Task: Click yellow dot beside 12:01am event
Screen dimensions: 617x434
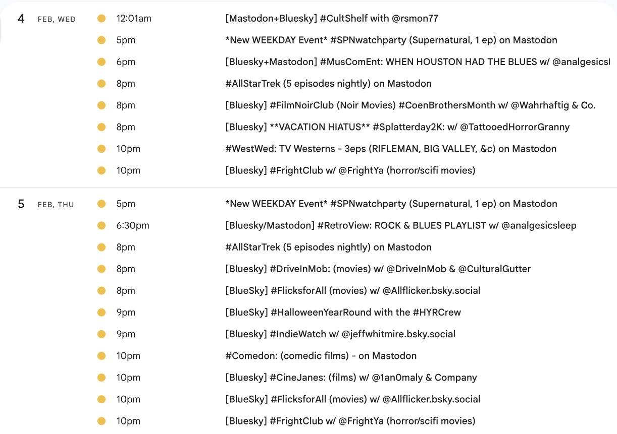Action: pyautogui.click(x=101, y=19)
